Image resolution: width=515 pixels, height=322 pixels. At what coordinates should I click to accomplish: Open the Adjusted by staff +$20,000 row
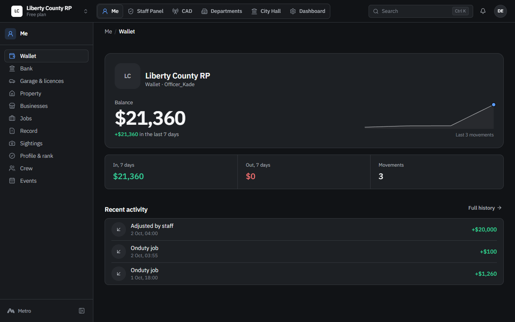tap(304, 229)
